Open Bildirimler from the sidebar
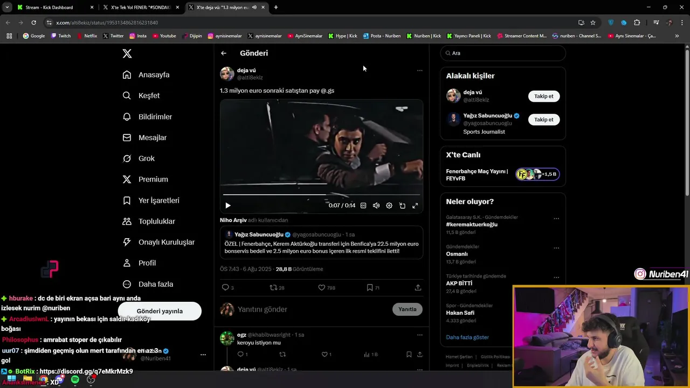The height and width of the screenshot is (388, 690). [147, 116]
